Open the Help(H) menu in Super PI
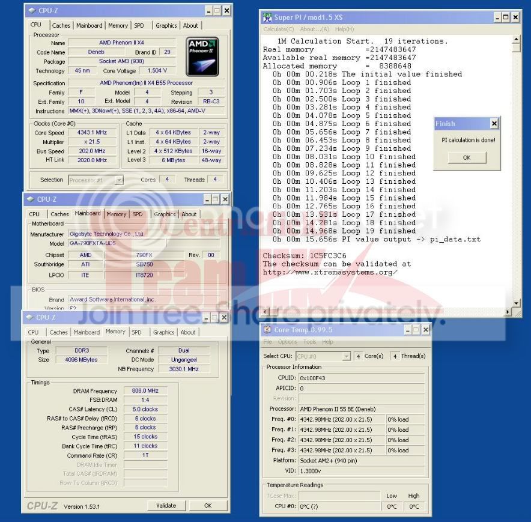 point(344,29)
